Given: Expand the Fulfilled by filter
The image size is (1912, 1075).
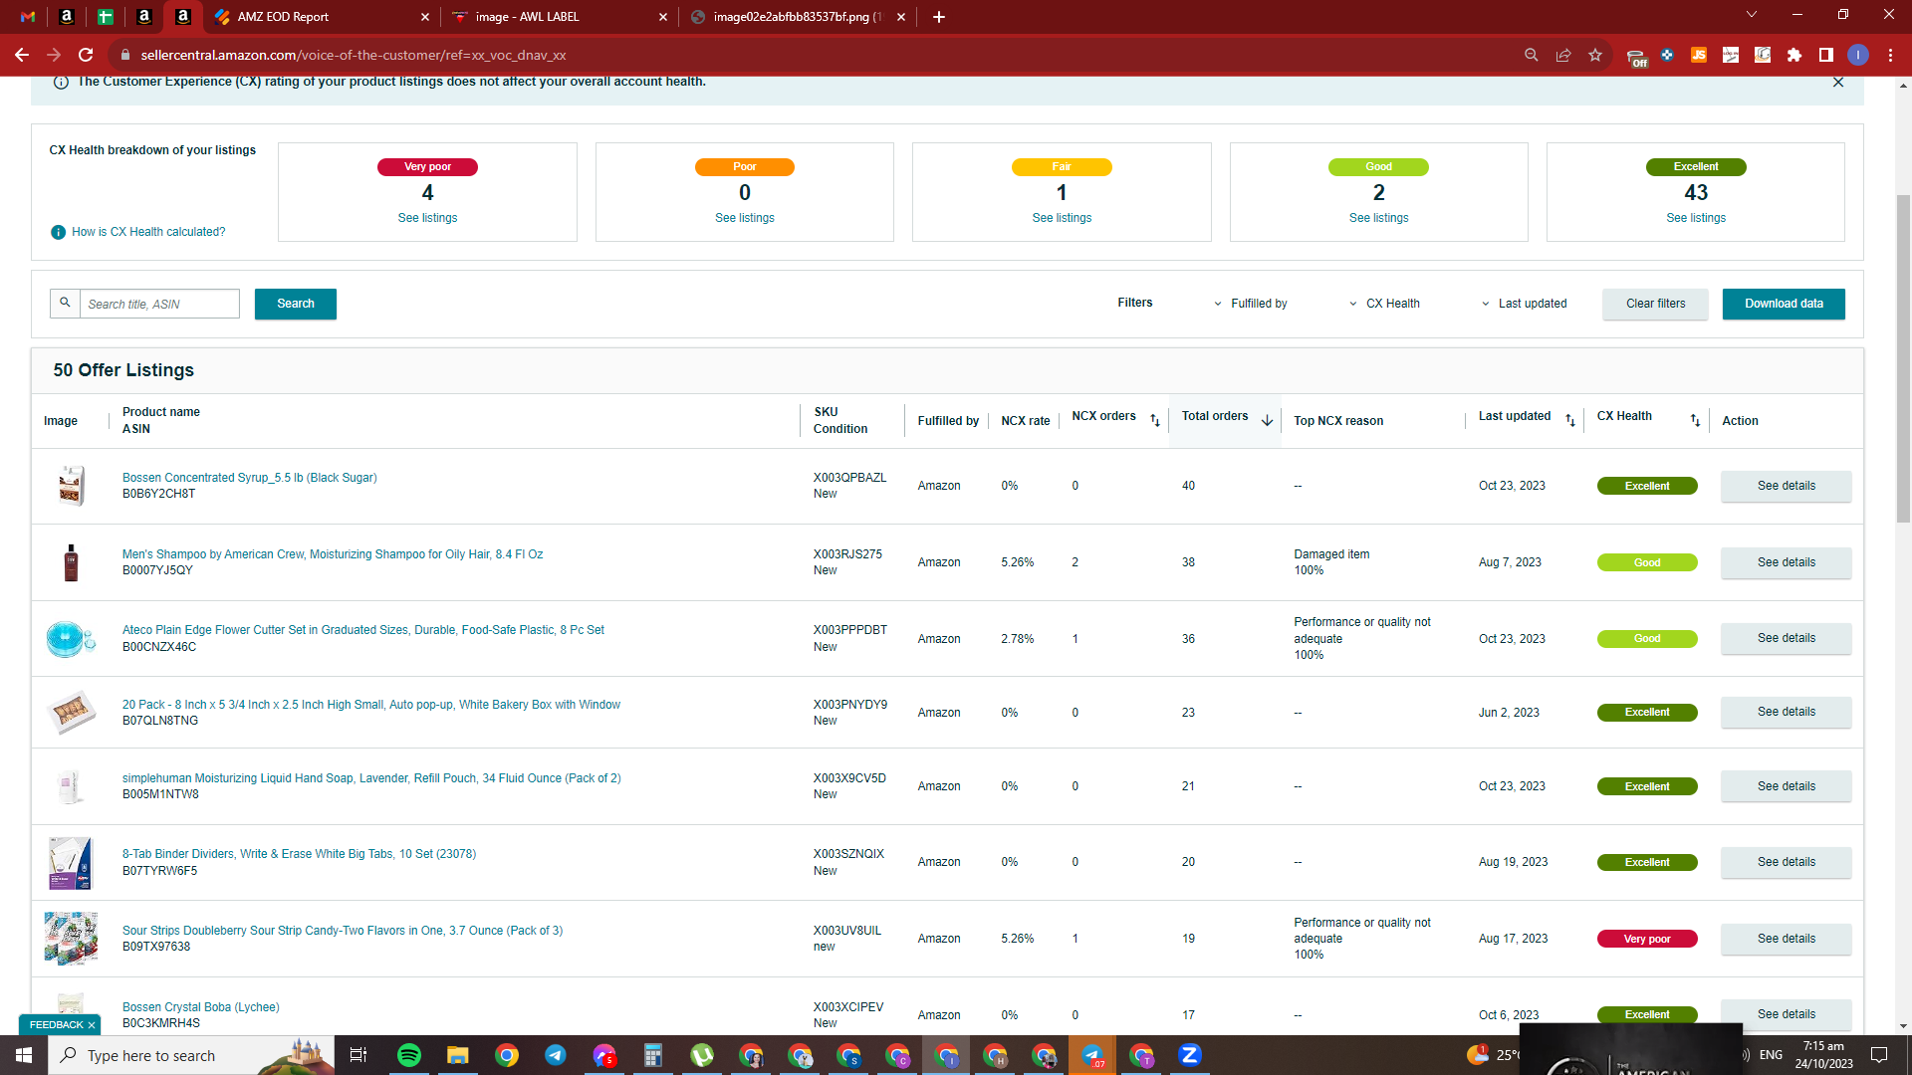Looking at the screenshot, I should (x=1251, y=304).
